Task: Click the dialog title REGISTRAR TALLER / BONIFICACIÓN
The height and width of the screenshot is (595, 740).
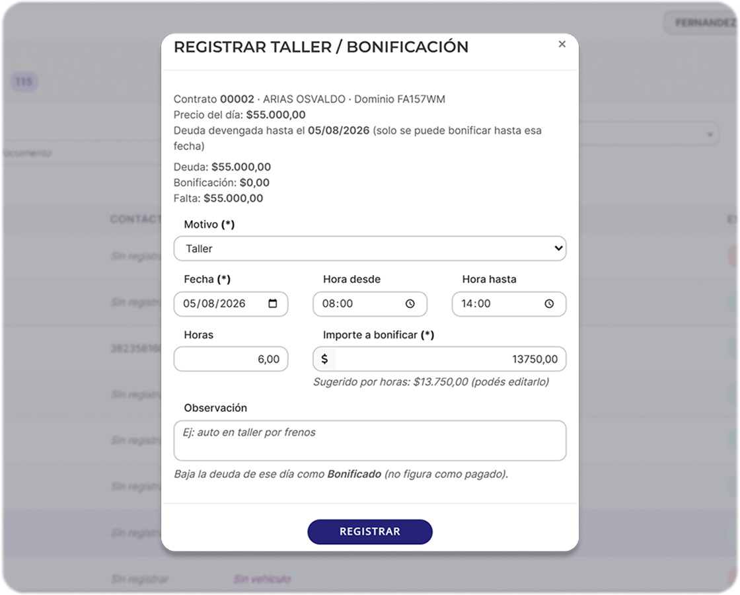Action: (321, 47)
